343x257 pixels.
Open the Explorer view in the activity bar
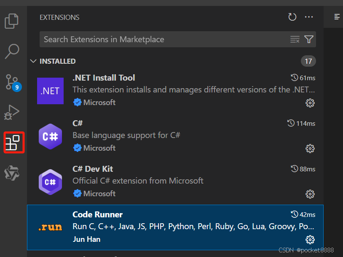pos(12,21)
